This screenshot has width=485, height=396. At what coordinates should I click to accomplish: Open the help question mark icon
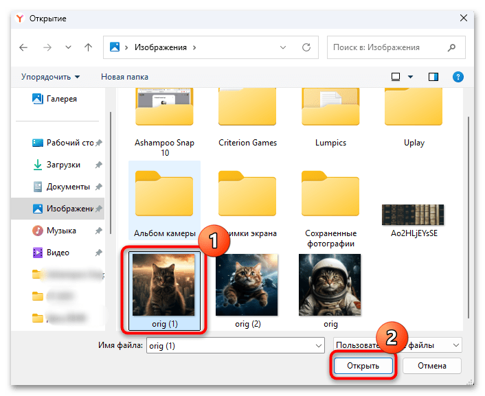(x=458, y=77)
